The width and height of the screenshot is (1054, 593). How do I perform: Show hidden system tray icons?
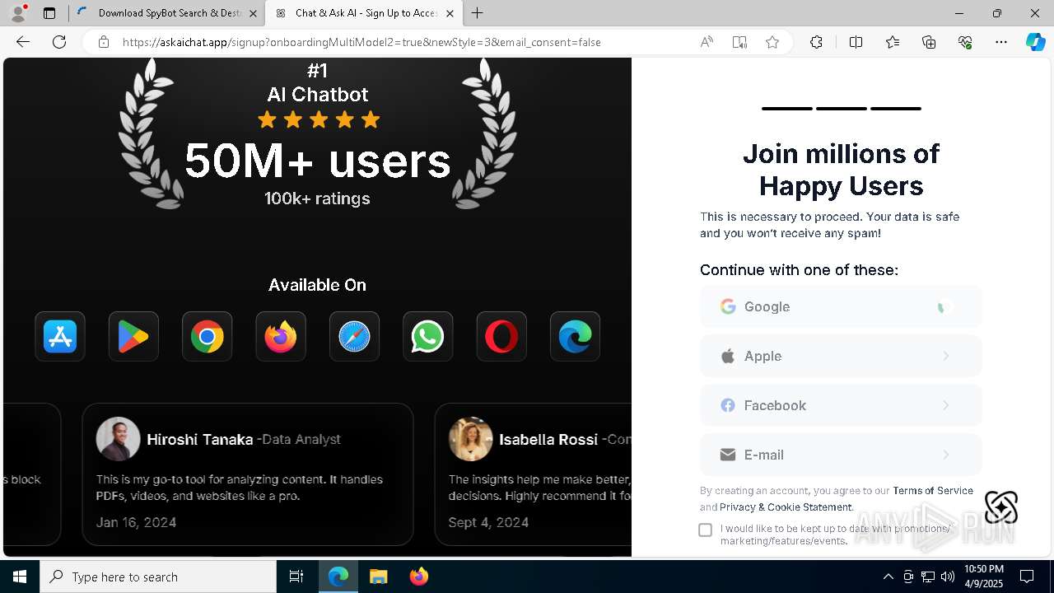(888, 577)
